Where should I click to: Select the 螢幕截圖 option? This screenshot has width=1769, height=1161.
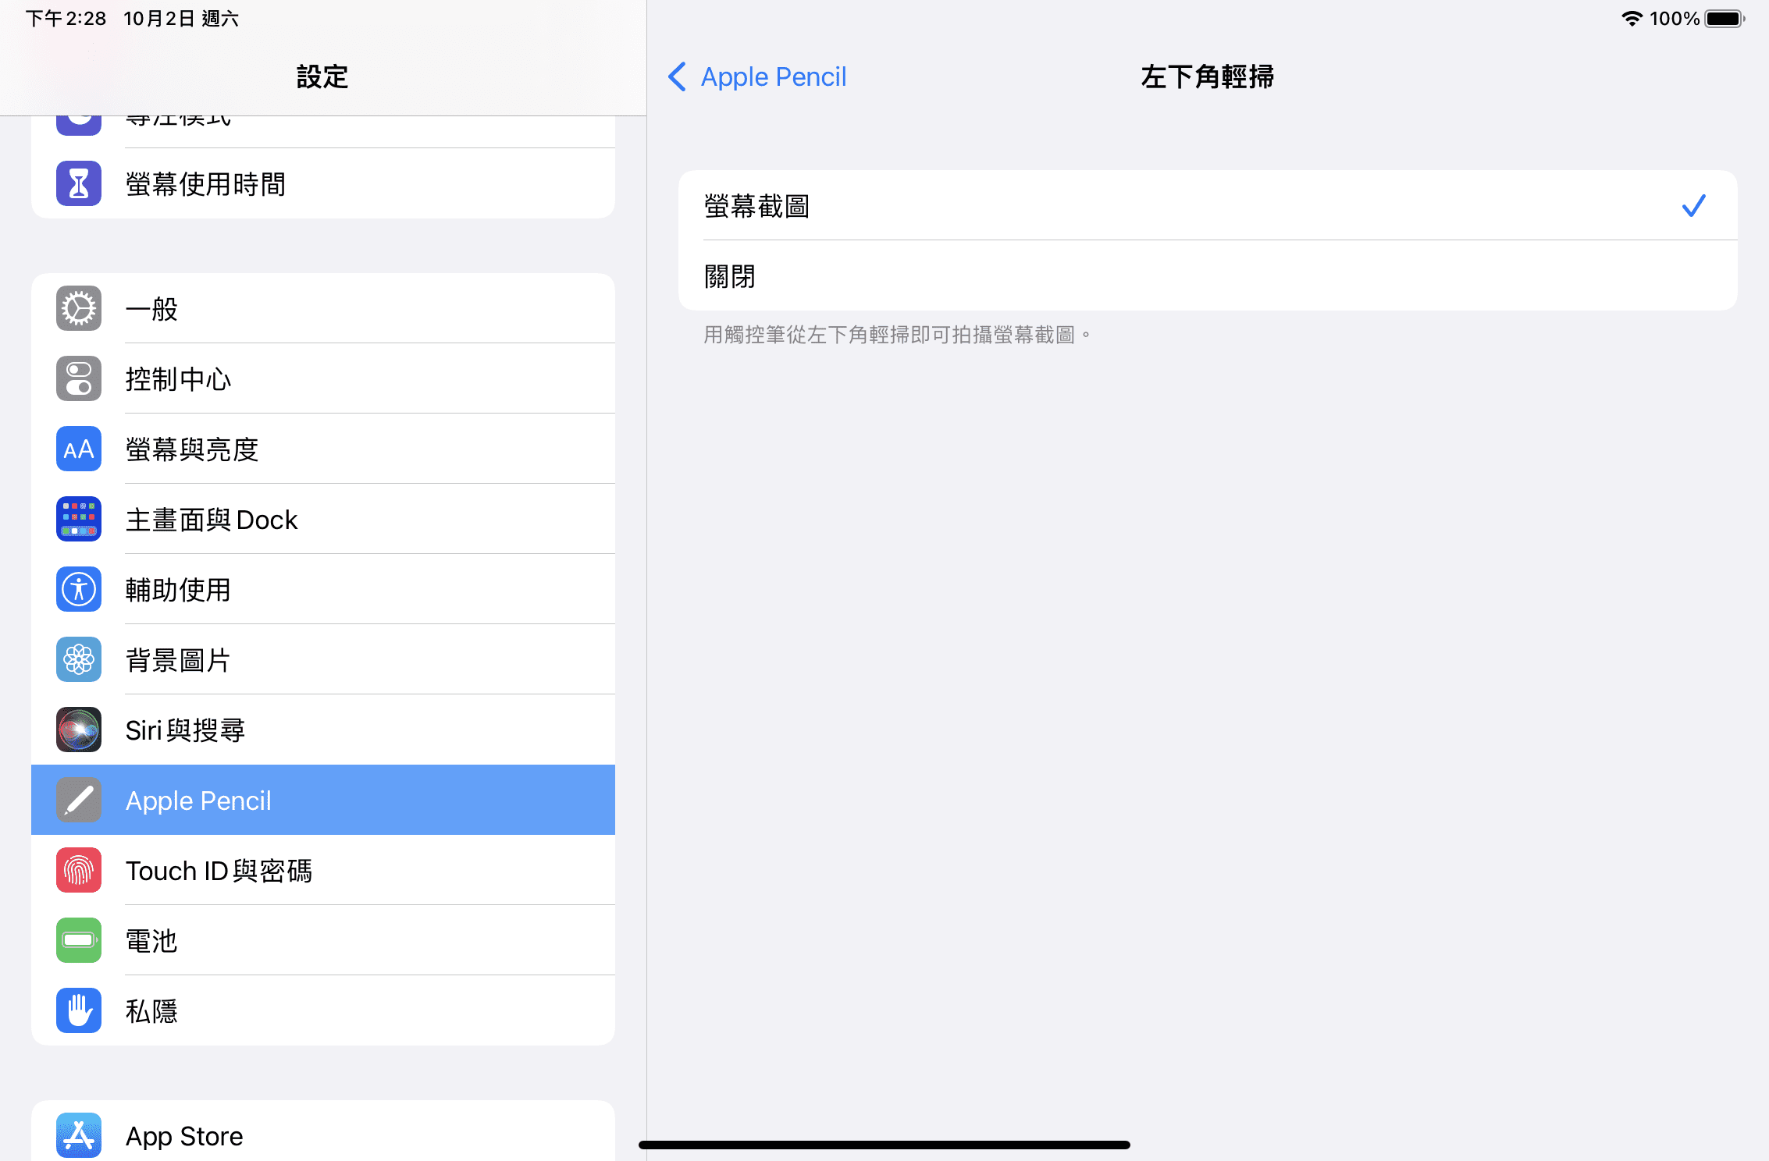coord(1208,205)
